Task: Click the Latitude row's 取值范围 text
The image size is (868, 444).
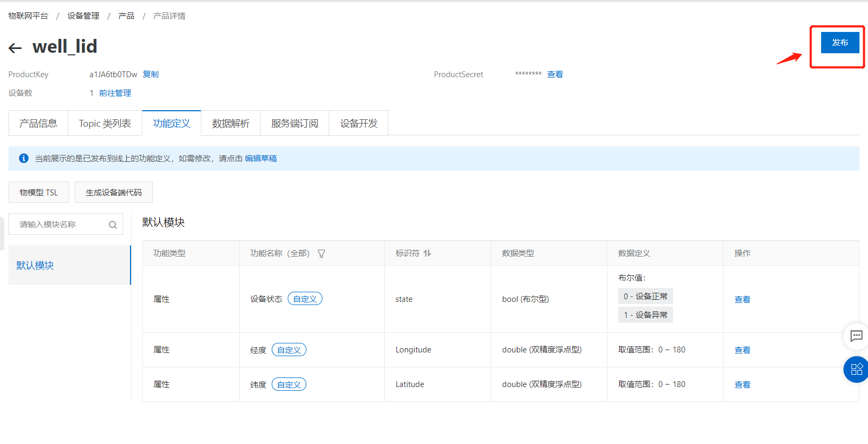Action: click(652, 384)
